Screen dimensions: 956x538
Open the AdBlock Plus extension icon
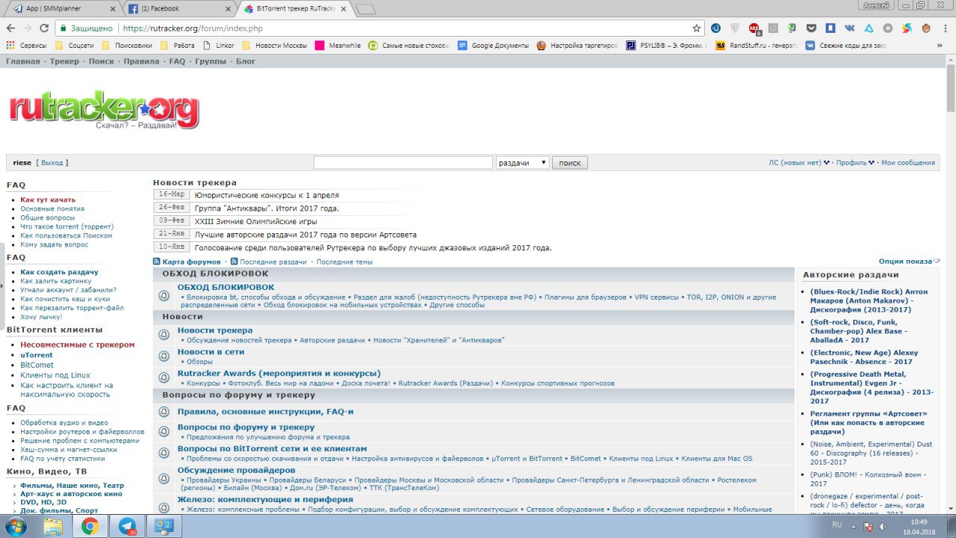pyautogui.click(x=755, y=28)
